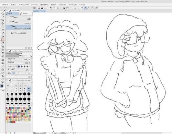This screenshot has width=172, height=134.
Task: Click the Undo arrow in command bar
Action: tap(51, 8)
